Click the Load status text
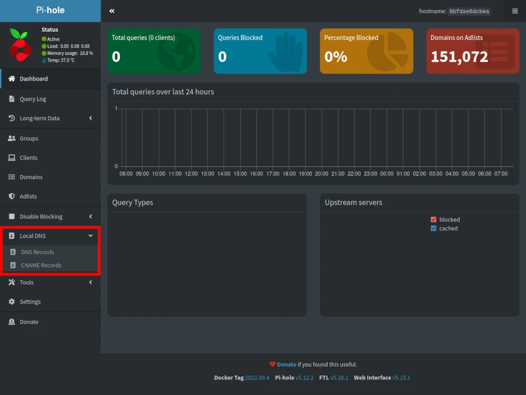 tap(68, 46)
